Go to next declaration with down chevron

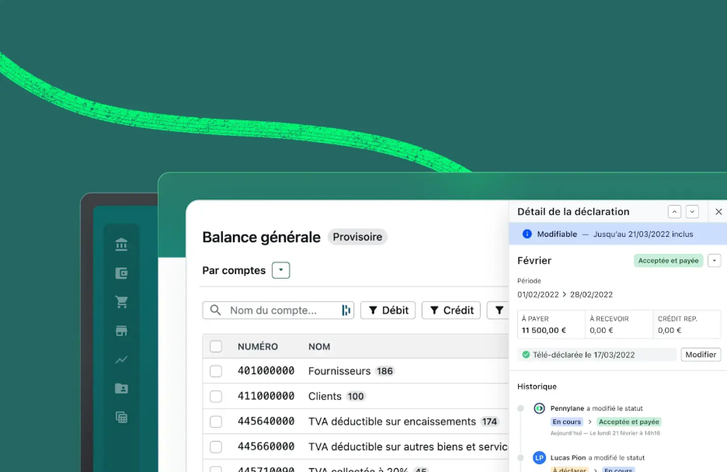(692, 212)
